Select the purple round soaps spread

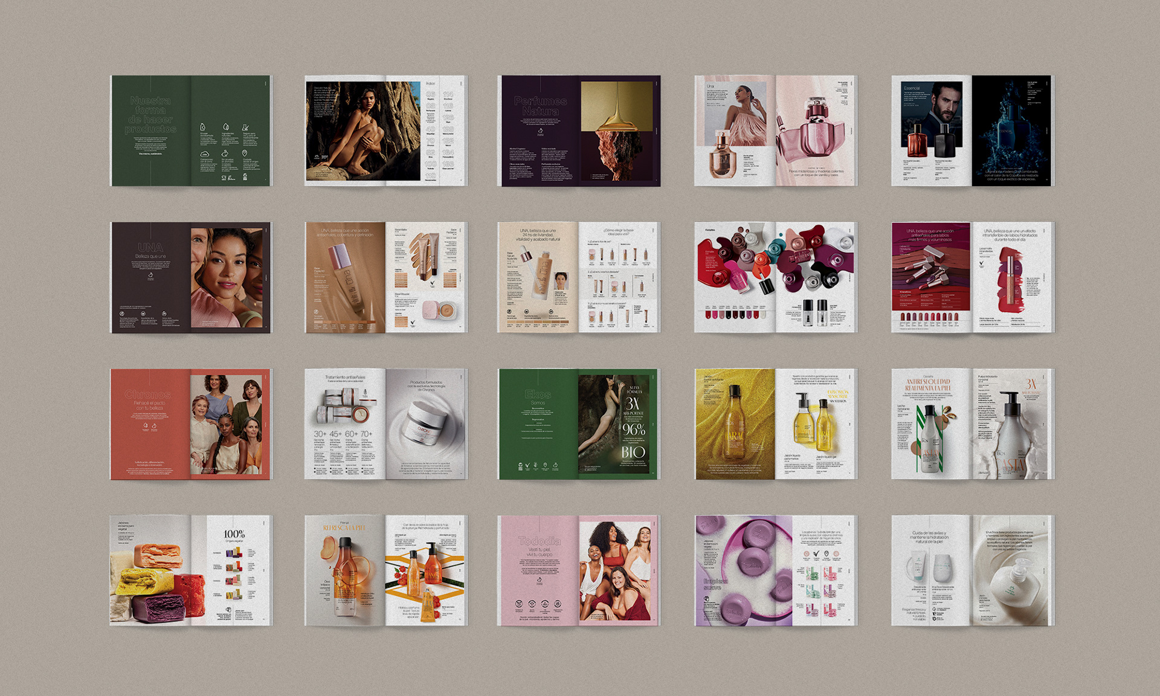point(775,570)
